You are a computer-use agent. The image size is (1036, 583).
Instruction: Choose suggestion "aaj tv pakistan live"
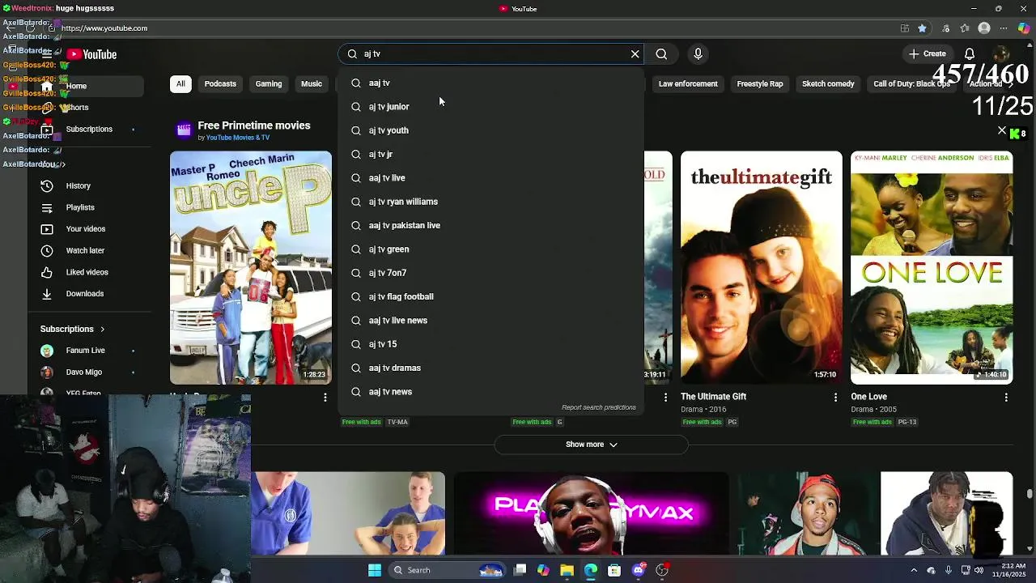tap(490, 225)
